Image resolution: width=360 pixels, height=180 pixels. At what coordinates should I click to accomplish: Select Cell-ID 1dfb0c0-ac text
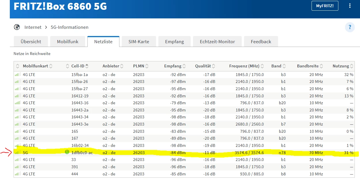click(82, 153)
